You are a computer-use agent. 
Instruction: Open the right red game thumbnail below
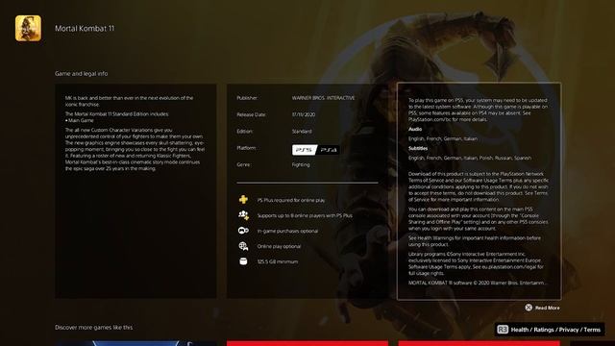pyautogui.click(x=479, y=343)
